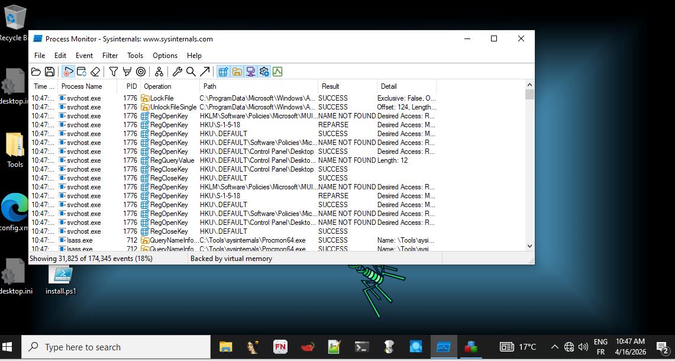The image size is (675, 361).
Task: Select the install.ps1 desktop file
Action: [61, 280]
